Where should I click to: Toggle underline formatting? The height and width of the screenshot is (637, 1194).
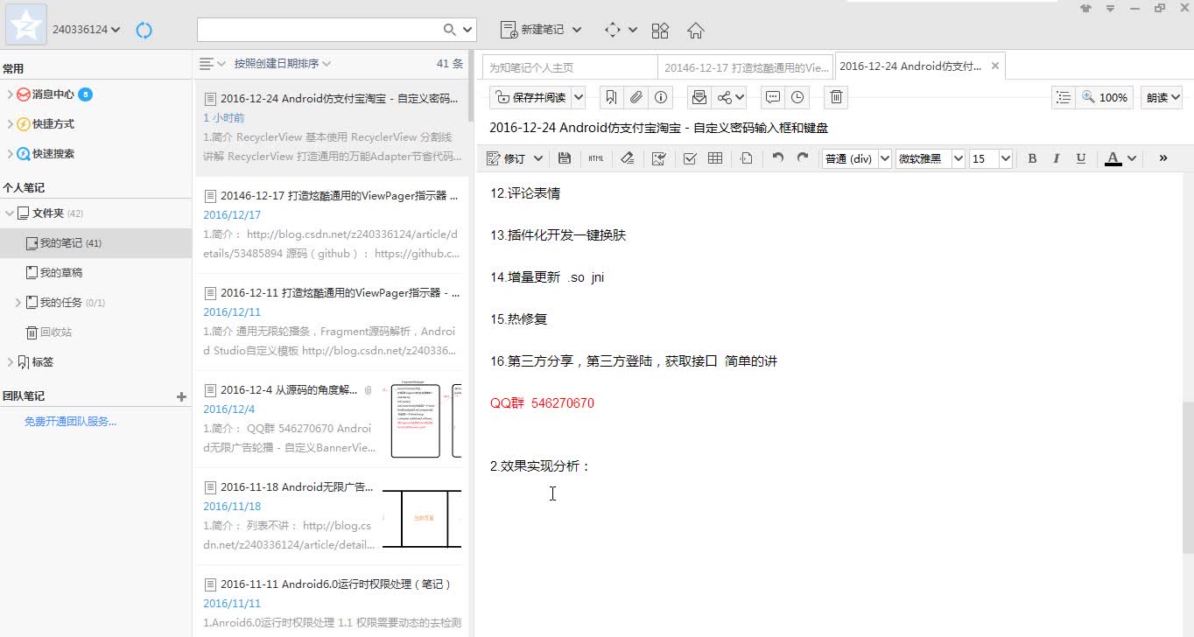1081,158
